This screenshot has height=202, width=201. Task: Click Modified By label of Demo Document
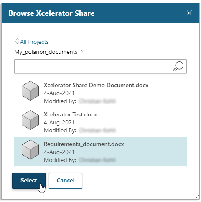(60, 101)
